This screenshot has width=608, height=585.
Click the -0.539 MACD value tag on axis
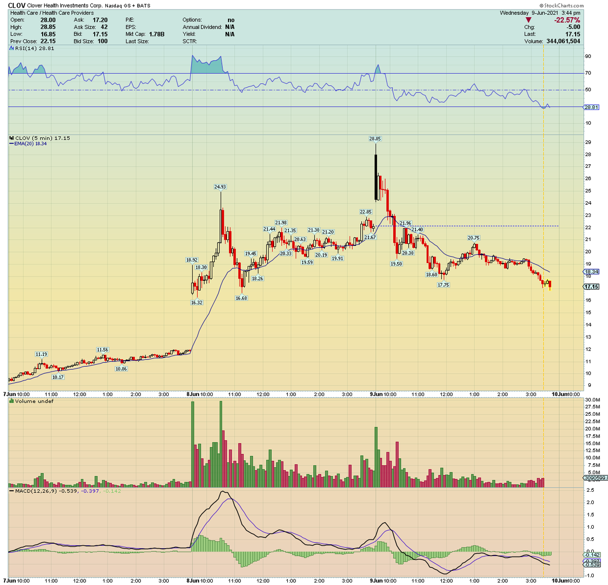pos(591,564)
